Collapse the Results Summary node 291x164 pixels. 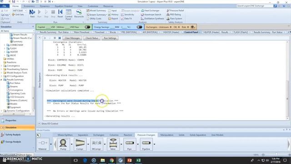(x=1, y=80)
